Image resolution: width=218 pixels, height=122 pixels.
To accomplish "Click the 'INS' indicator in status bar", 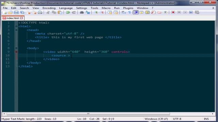I will [x=206, y=119].
